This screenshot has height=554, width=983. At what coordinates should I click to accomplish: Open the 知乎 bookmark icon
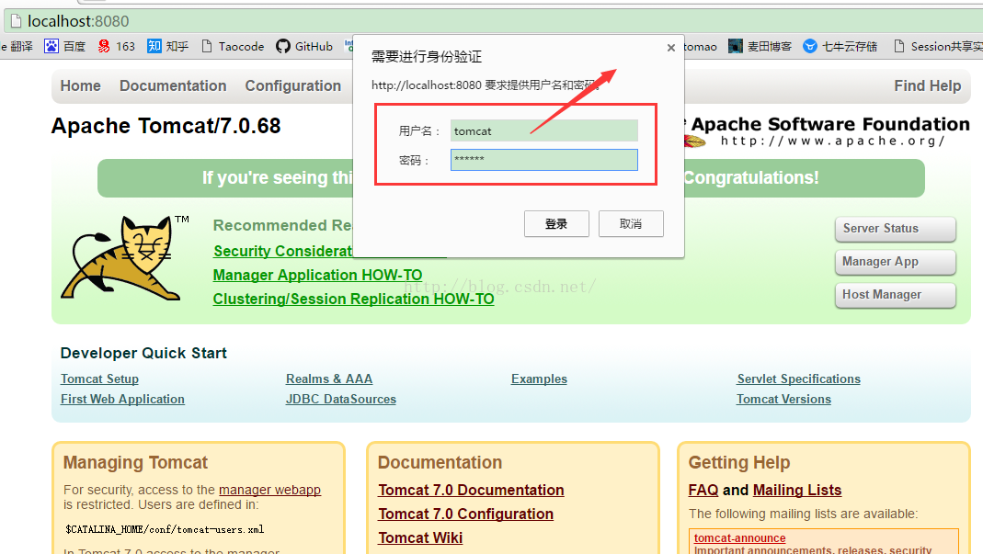coord(154,46)
